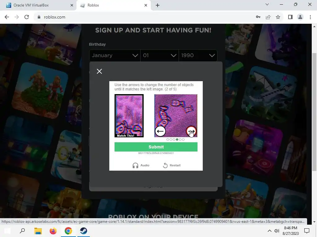Click the right arrow in the puzzle image

[191, 131]
